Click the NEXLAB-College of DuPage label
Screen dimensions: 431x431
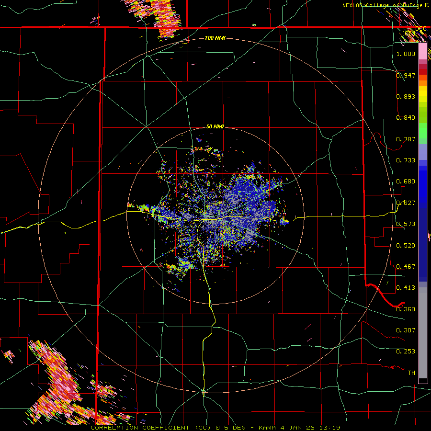(x=384, y=5)
